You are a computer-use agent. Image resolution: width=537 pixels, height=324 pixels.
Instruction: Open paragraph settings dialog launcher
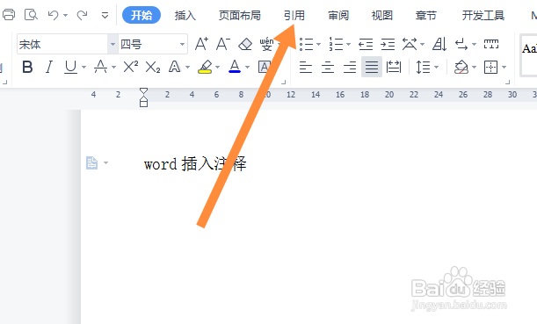[x=507, y=83]
